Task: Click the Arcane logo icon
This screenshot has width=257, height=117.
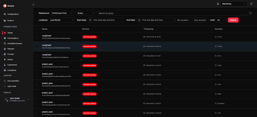Action: [x=5, y=6]
